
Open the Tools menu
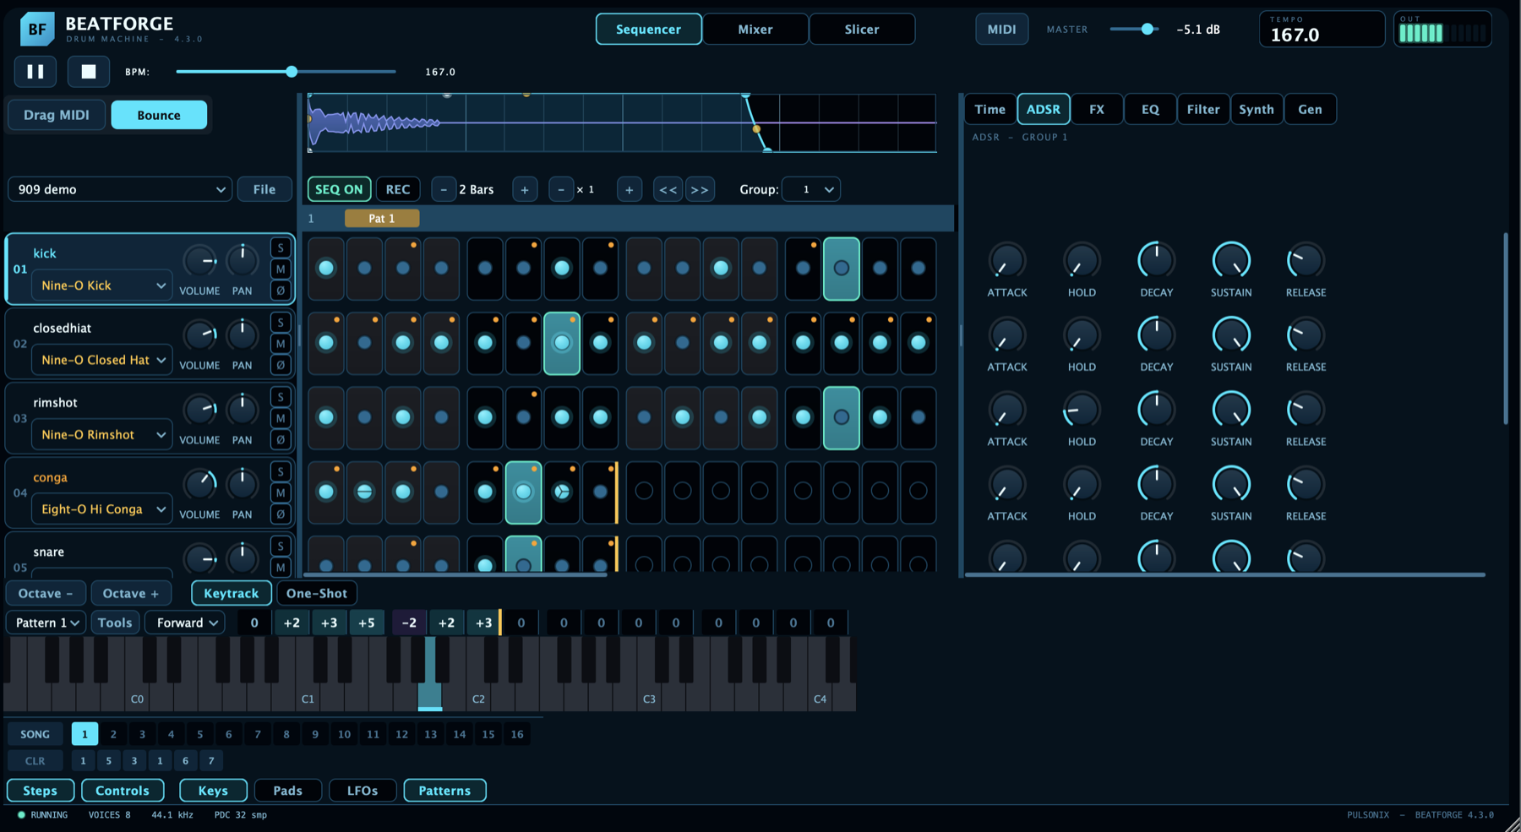tap(115, 623)
